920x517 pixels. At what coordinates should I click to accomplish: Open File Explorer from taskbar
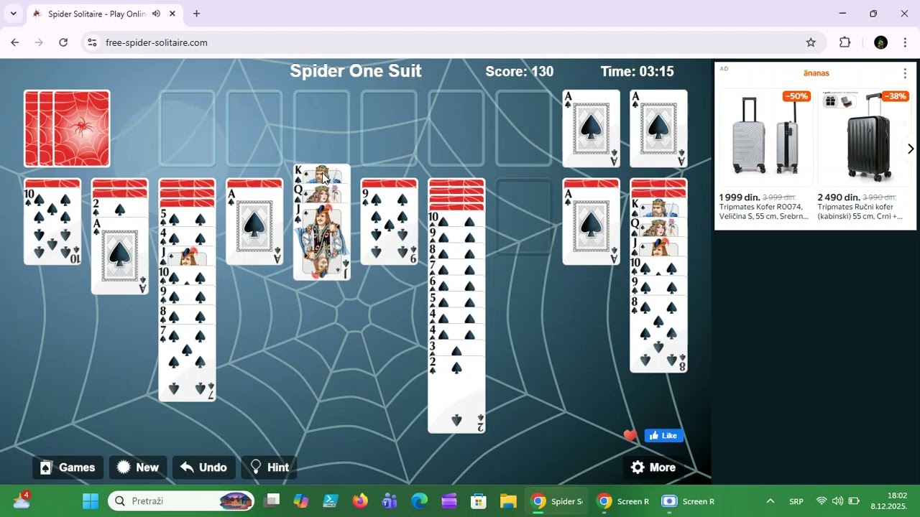point(508,501)
